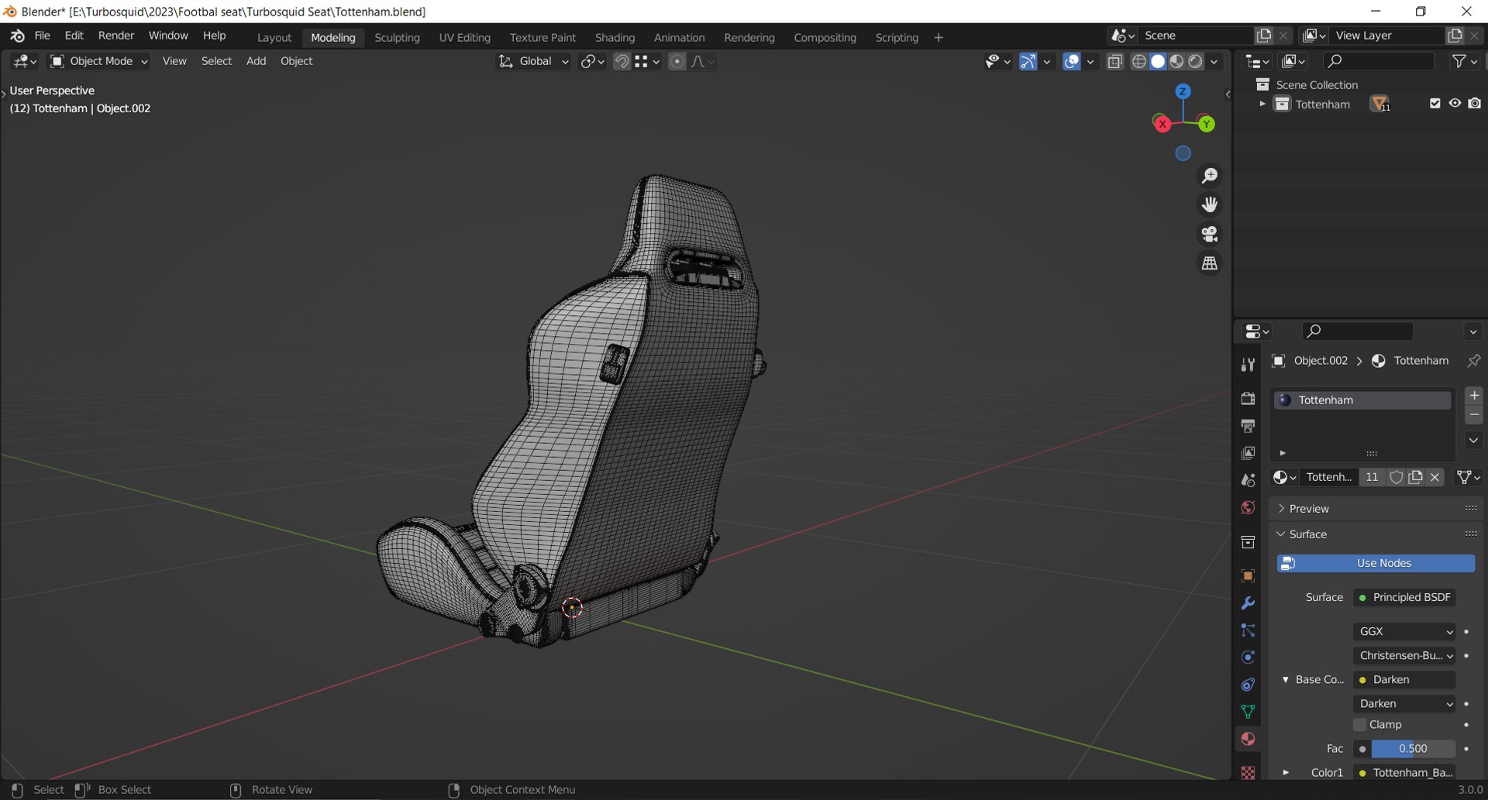Screen dimensions: 1488x800
Task: Expand the Preview panel
Action: click(x=1308, y=509)
